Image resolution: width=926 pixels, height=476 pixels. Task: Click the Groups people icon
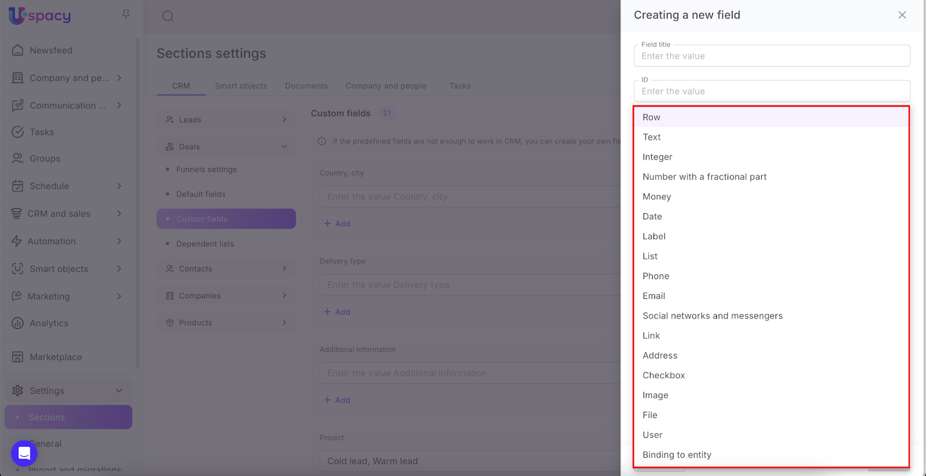click(x=18, y=159)
